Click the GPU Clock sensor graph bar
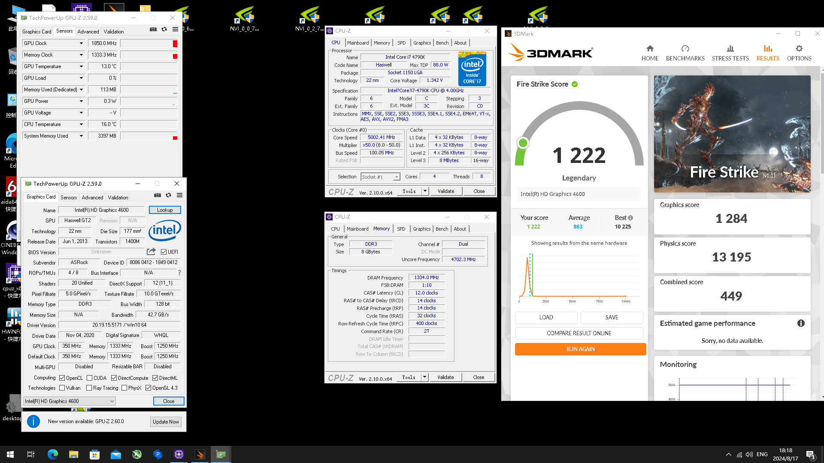824x463 pixels. click(x=149, y=43)
